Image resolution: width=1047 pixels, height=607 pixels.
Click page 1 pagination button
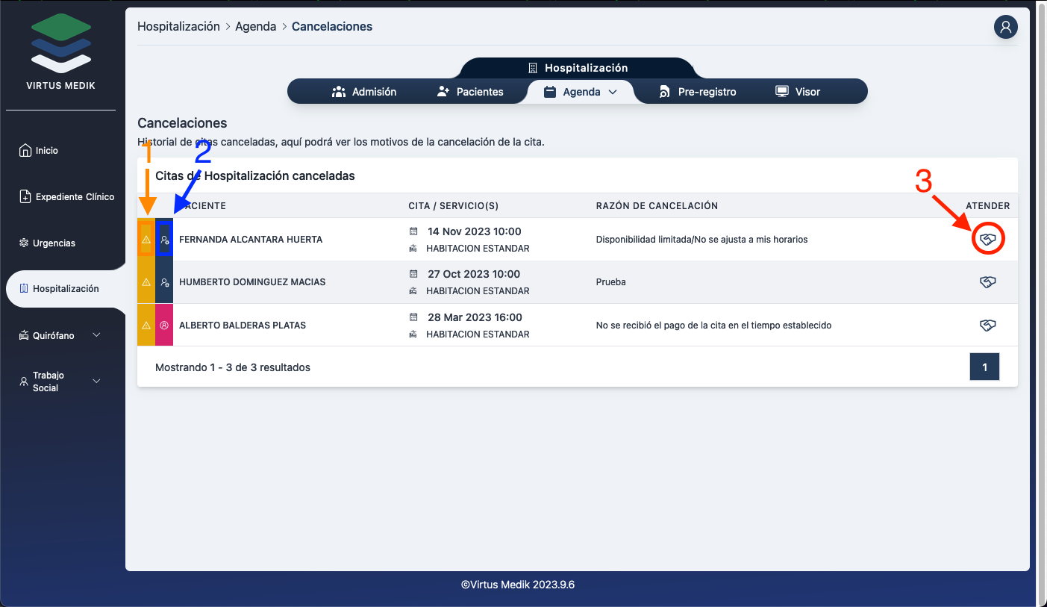pyautogui.click(x=984, y=367)
